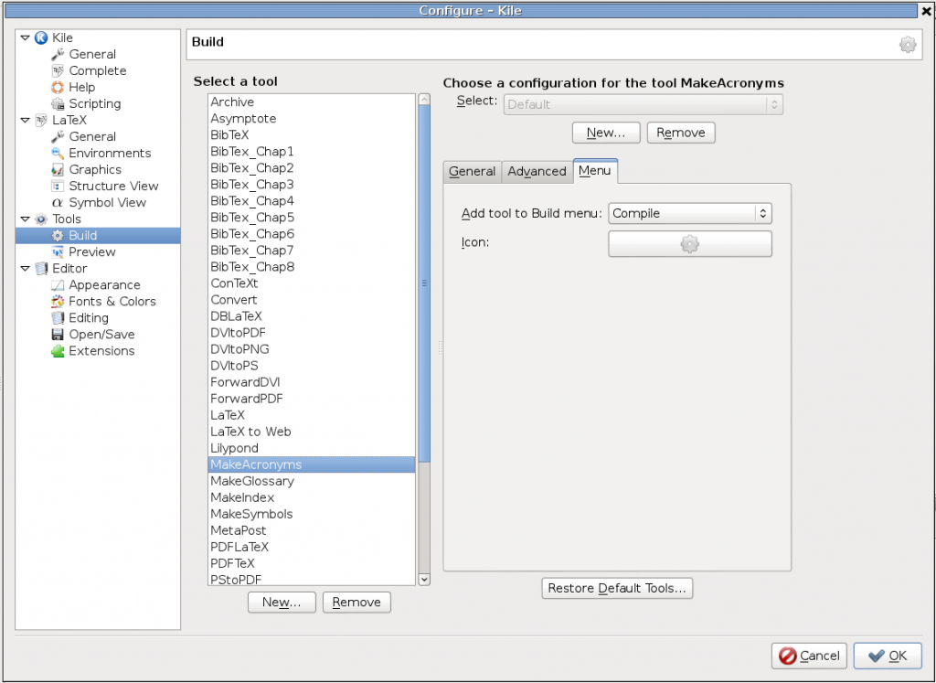The height and width of the screenshot is (683, 936).
Task: Click the Environments icon
Action: (x=58, y=153)
